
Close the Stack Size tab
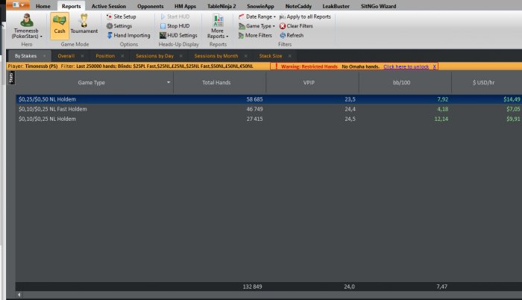point(289,56)
